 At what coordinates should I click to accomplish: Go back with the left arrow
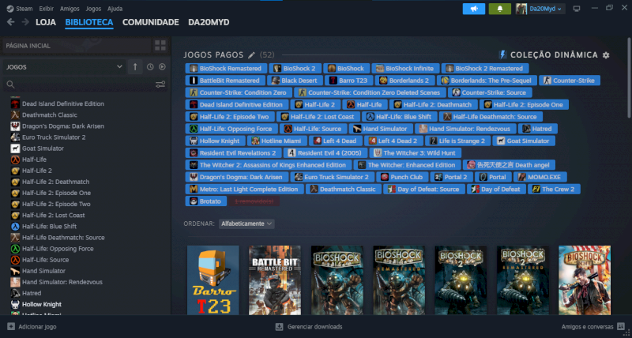click(11, 22)
